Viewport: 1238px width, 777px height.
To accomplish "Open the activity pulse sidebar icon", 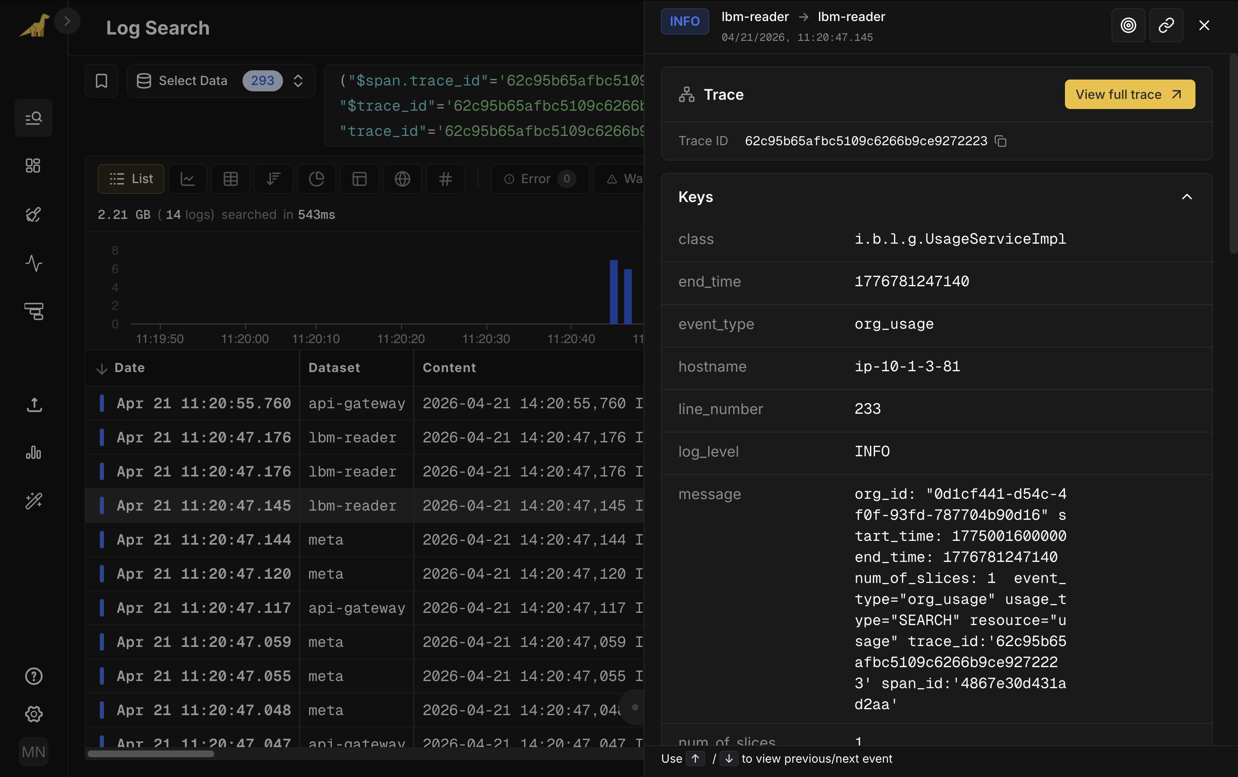I will click(33, 263).
